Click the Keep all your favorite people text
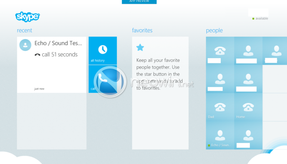This screenshot has width=287, height=164. (160, 74)
